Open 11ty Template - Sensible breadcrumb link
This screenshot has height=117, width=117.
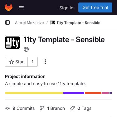[78, 23]
